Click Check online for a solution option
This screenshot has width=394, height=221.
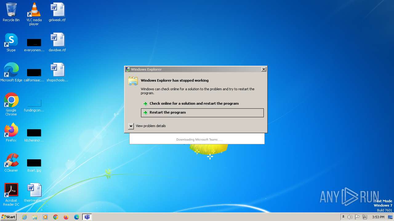tap(202, 103)
